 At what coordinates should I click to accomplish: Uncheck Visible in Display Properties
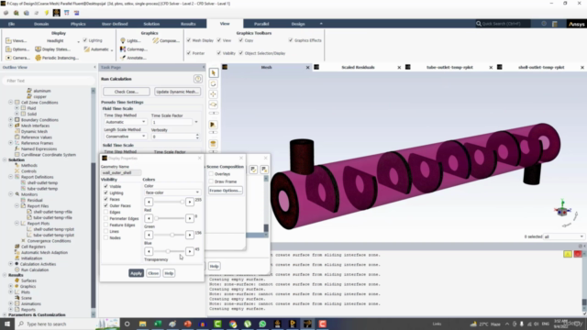pyautogui.click(x=106, y=186)
